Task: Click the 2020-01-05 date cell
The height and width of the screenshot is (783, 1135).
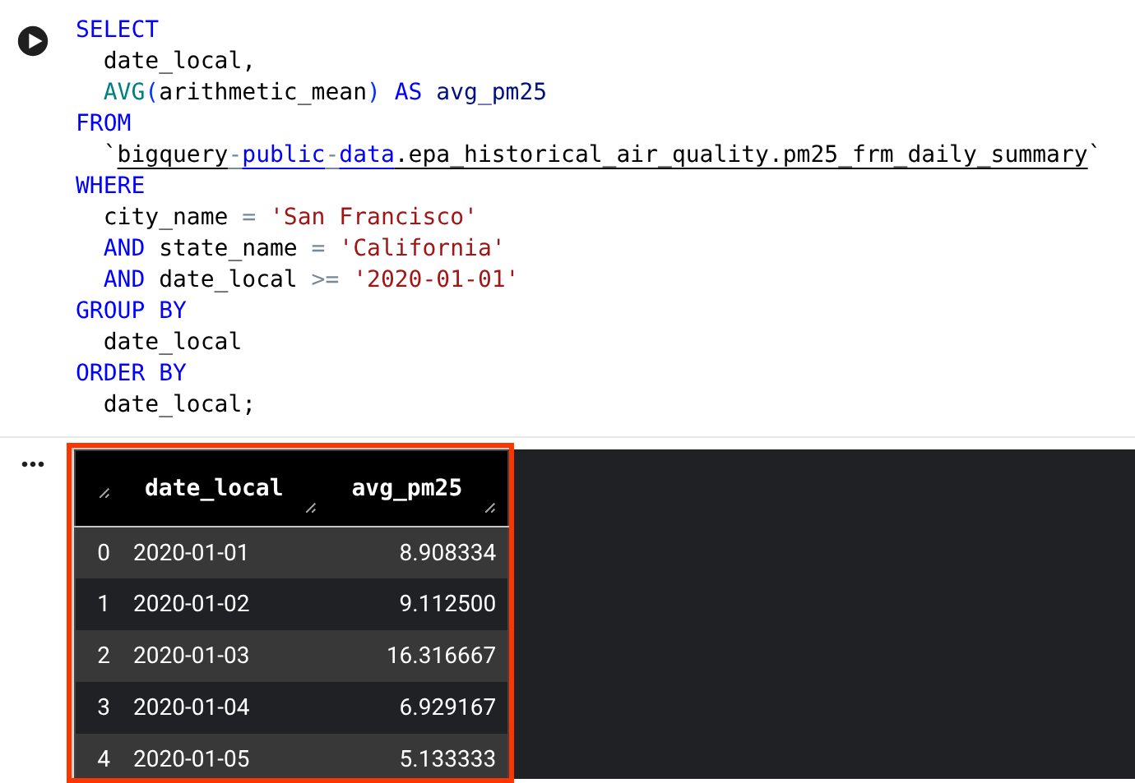Action: pyautogui.click(x=191, y=758)
